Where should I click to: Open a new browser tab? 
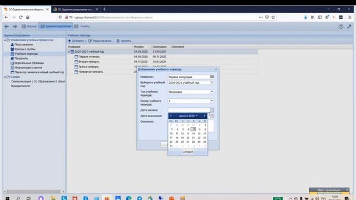pos(104,9)
